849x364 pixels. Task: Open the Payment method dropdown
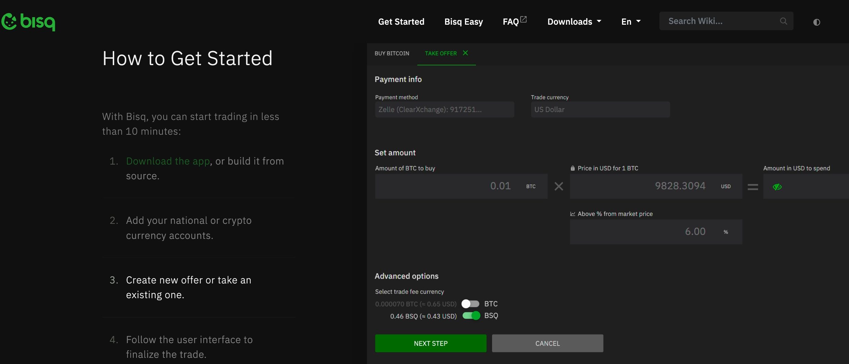coord(444,110)
